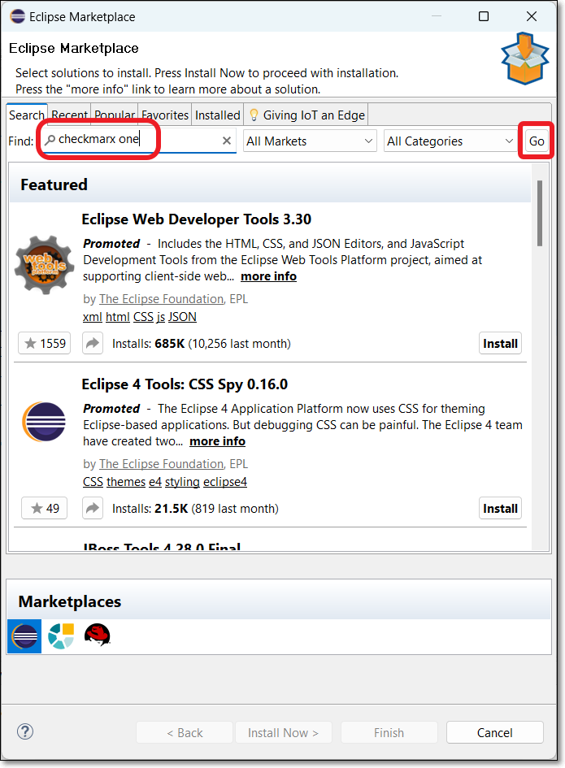The width and height of the screenshot is (565, 768).
Task: Switch to the Popular tab
Action: (x=115, y=115)
